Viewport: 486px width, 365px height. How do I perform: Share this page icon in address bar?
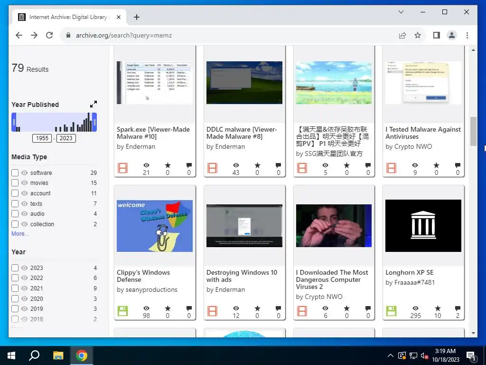402,35
